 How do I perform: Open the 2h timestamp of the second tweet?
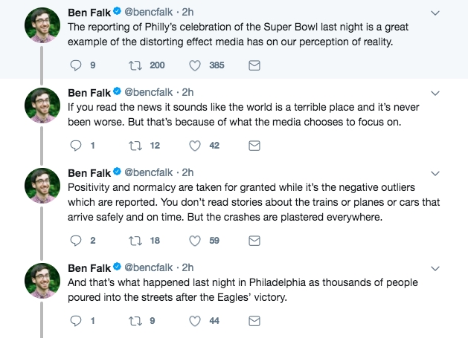click(x=187, y=92)
